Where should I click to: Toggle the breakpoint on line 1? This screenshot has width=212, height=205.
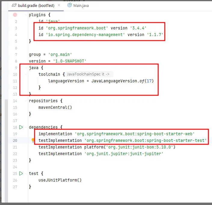[x=15, y=15]
